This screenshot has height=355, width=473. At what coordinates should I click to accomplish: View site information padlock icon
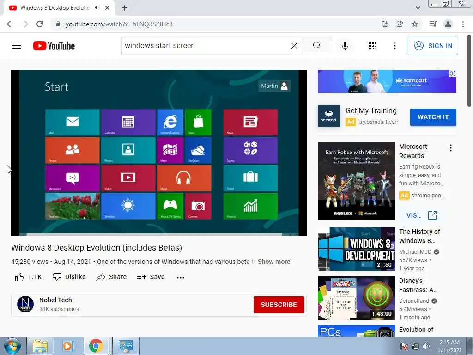point(58,24)
